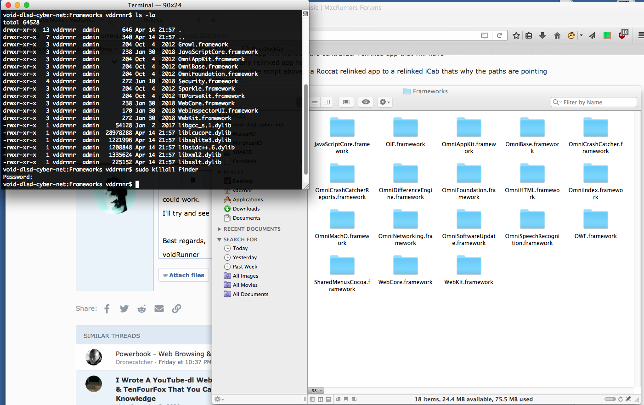Click the refresh icon in Finder status bar
This screenshot has height=405, width=644.
click(x=621, y=399)
